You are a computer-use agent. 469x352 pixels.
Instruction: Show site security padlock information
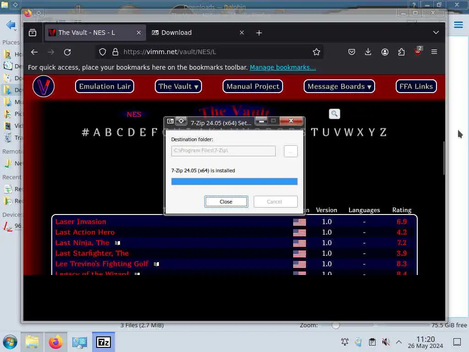115,52
